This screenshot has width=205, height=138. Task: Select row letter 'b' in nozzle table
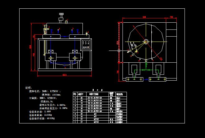click(75, 100)
